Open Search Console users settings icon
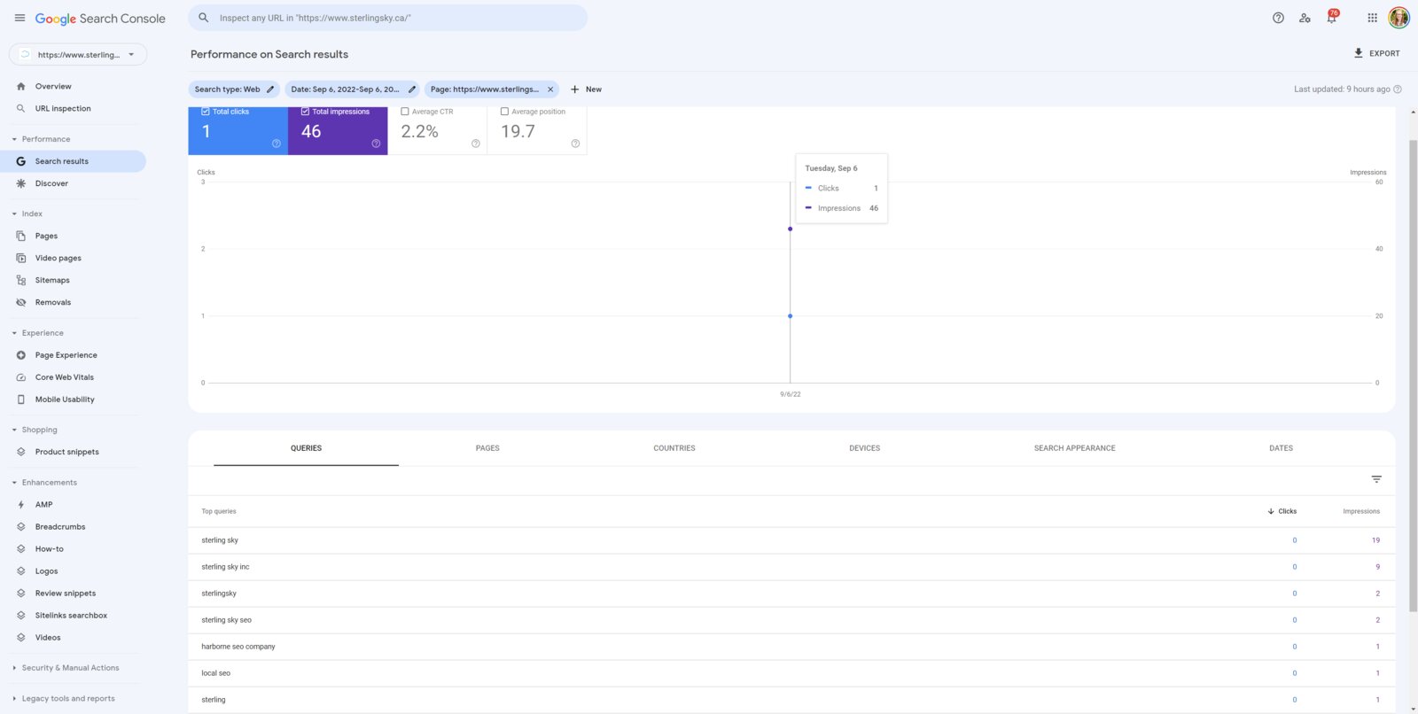The image size is (1418, 714). coord(1305,18)
